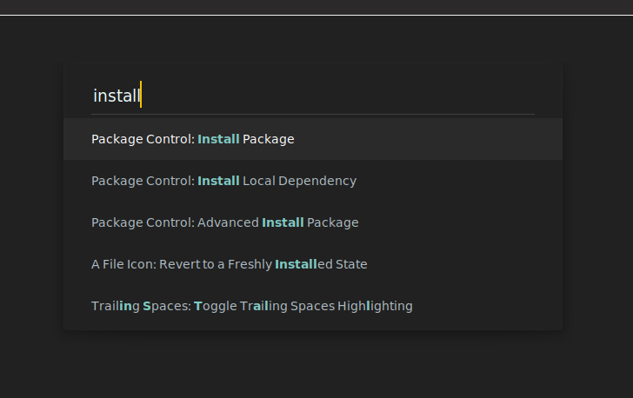Click empty editor area right of palette
The width and height of the screenshot is (633, 398).
click(x=598, y=200)
